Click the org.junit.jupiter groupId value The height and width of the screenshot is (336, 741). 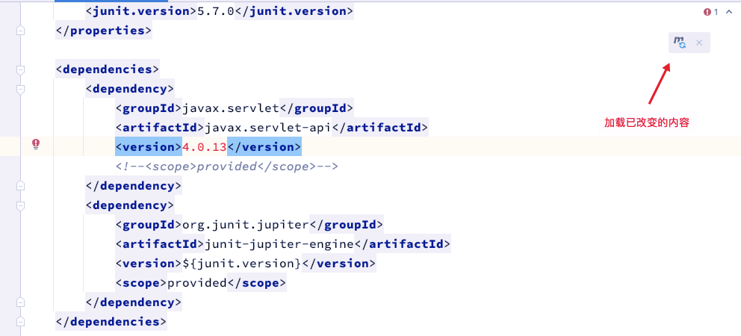pyautogui.click(x=246, y=225)
